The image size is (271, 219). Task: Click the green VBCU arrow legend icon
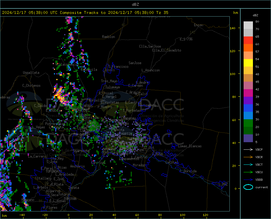click(248, 172)
